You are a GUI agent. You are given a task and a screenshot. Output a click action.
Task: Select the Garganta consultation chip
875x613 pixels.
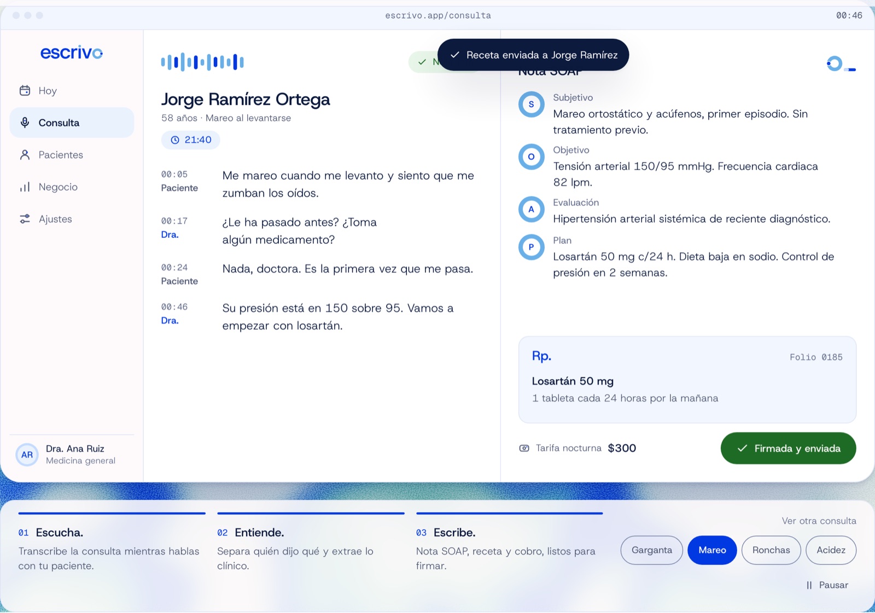pos(651,550)
